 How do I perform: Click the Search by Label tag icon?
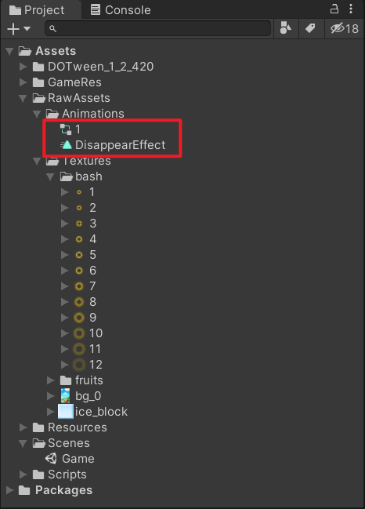[x=310, y=28]
